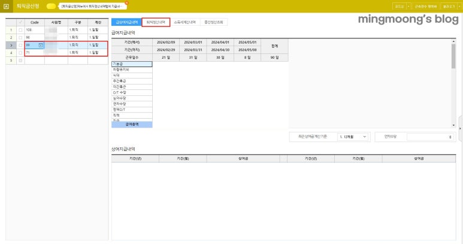Click scrollbar thumb in 급여지급내역 grid
The width and height of the screenshot is (463, 244).
pos(453,56)
